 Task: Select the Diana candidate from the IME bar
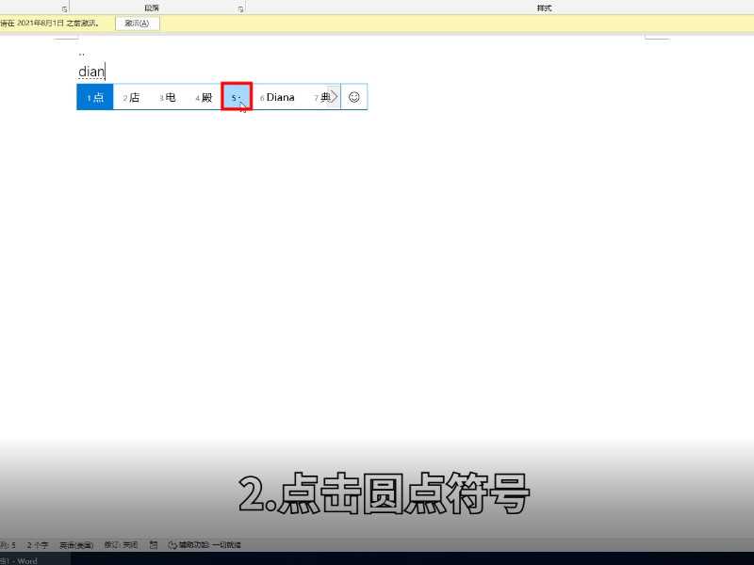point(279,96)
